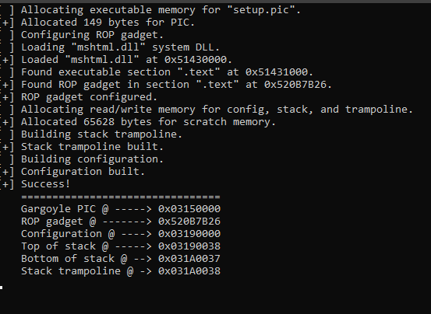Image resolution: width=431 pixels, height=314 pixels.
Task: Click the Top of stack address 0x03190038
Action: click(189, 246)
